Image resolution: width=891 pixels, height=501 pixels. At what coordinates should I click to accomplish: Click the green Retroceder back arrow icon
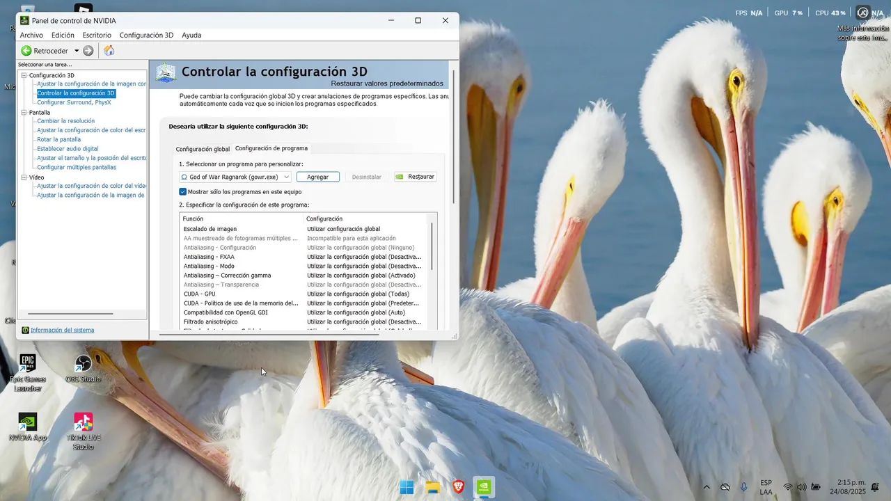coord(26,51)
